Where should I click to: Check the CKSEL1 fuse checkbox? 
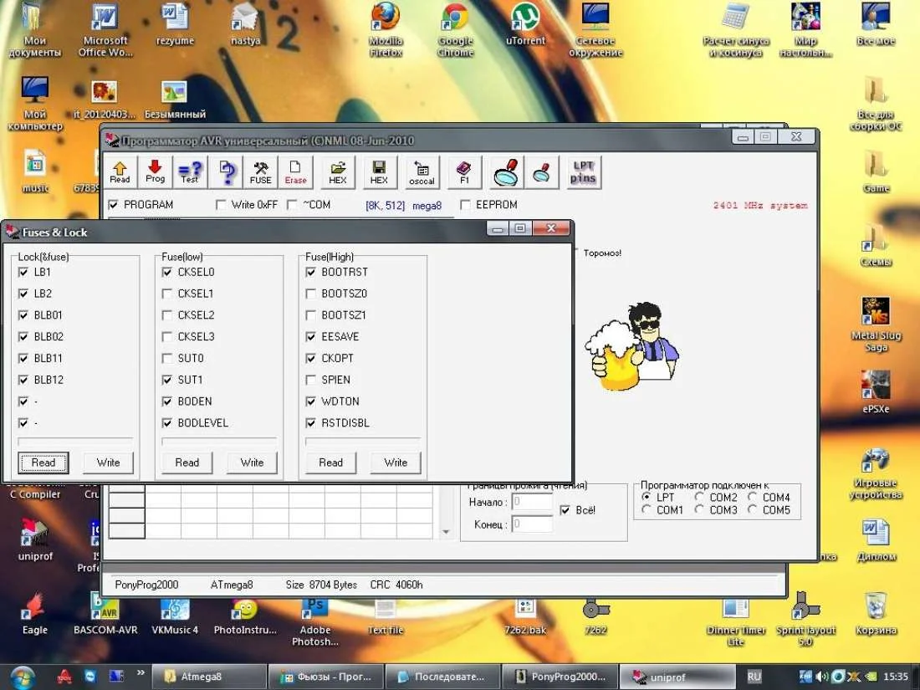click(167, 294)
